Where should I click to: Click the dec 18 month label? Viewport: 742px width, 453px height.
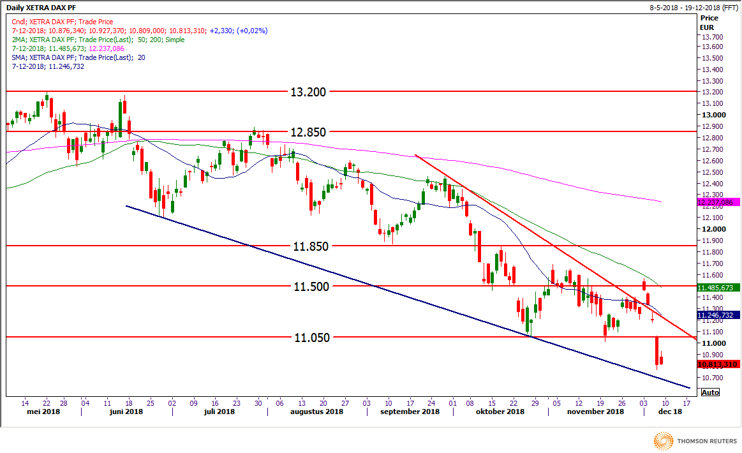point(671,412)
